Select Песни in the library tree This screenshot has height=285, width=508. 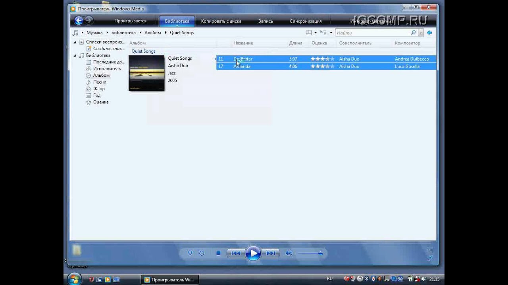click(x=100, y=82)
